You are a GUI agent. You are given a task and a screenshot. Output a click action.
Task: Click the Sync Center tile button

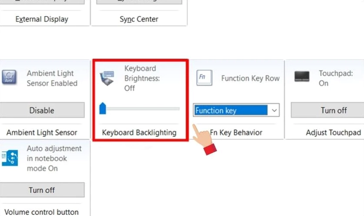pyautogui.click(x=139, y=1)
